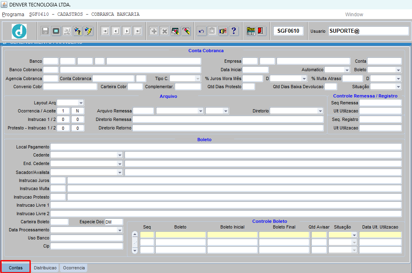The width and height of the screenshot is (412, 273).
Task: Go to the next record
Action: 127,31
